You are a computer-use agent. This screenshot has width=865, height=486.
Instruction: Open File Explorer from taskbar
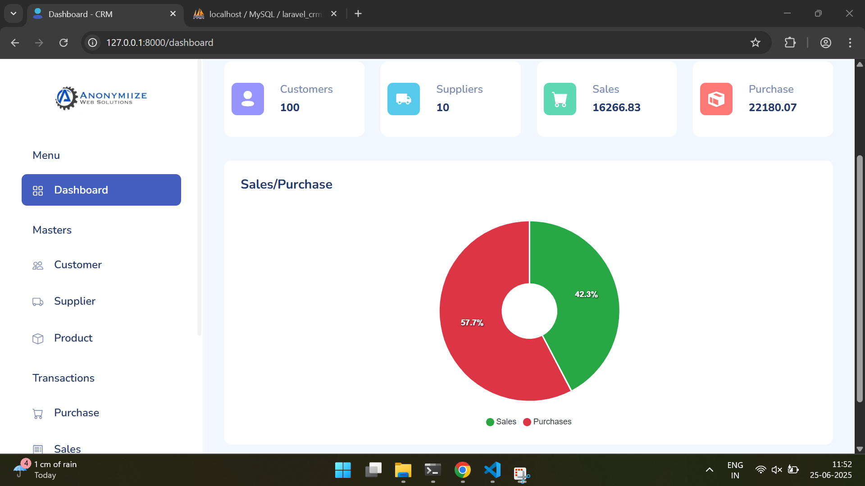pos(403,470)
